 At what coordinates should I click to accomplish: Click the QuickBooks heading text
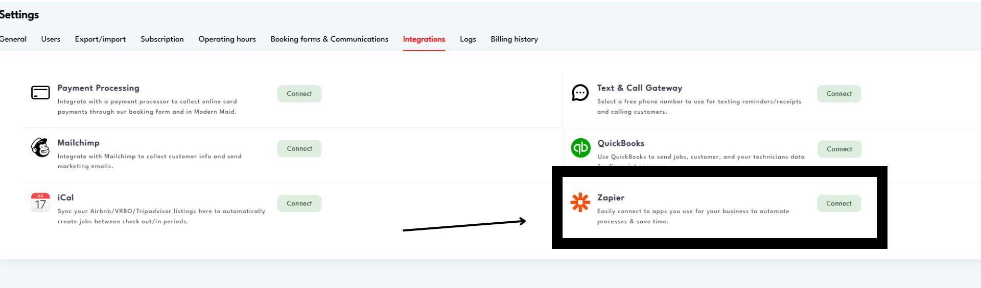pos(621,143)
